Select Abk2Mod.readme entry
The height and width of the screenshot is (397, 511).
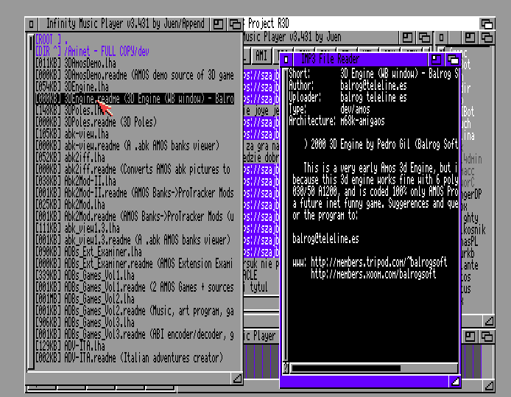pos(134,217)
